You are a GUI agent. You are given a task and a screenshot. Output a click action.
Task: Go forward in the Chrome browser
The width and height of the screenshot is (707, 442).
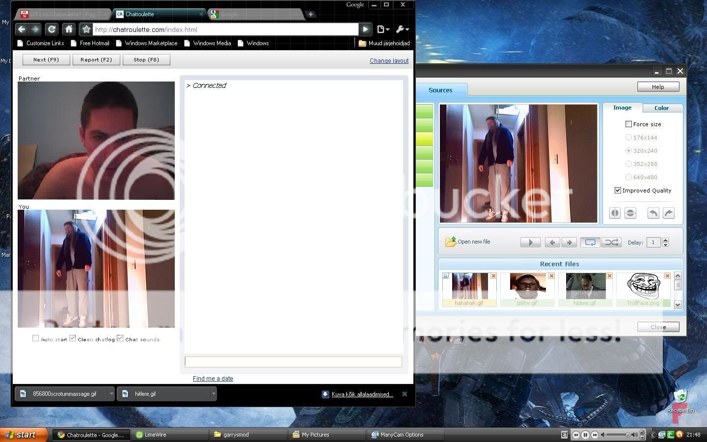tap(35, 29)
